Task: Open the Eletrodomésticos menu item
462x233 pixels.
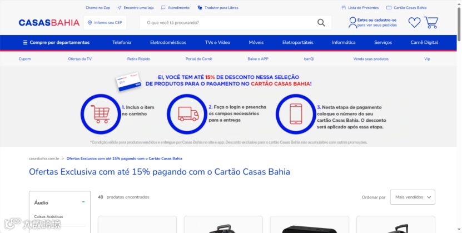Action: pyautogui.click(x=168, y=42)
